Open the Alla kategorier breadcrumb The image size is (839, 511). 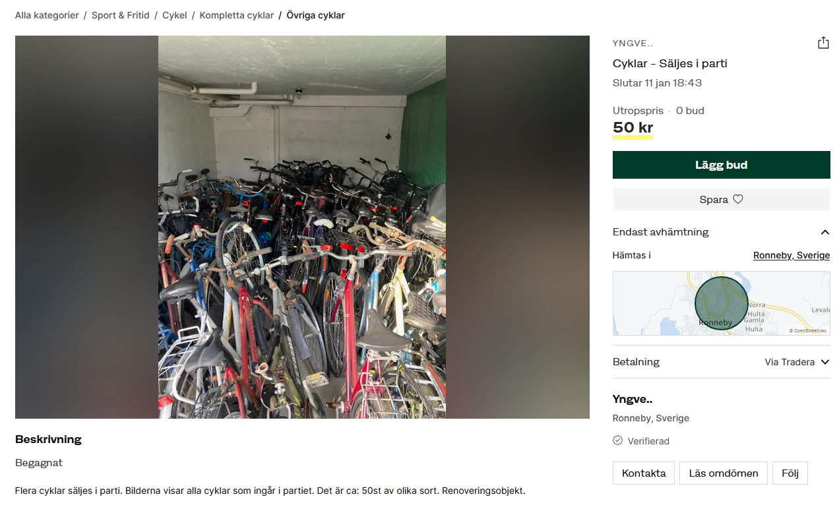[47, 15]
